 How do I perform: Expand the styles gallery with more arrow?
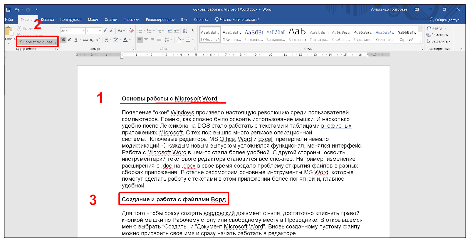(x=420, y=41)
